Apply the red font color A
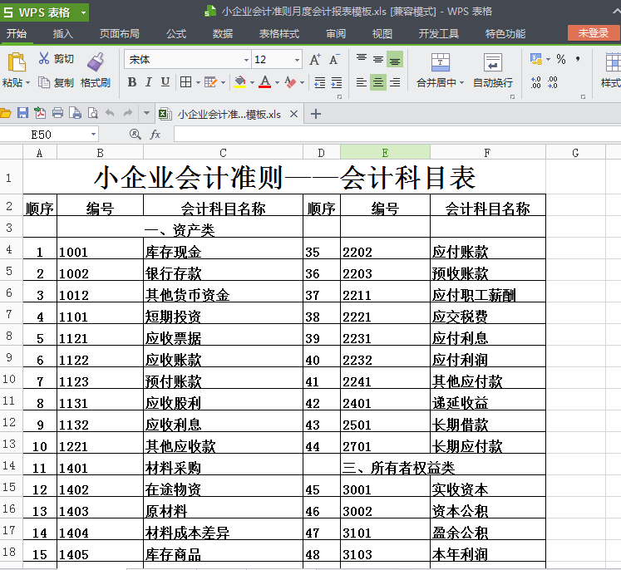Viewport: 621px width, 570px height. click(265, 82)
